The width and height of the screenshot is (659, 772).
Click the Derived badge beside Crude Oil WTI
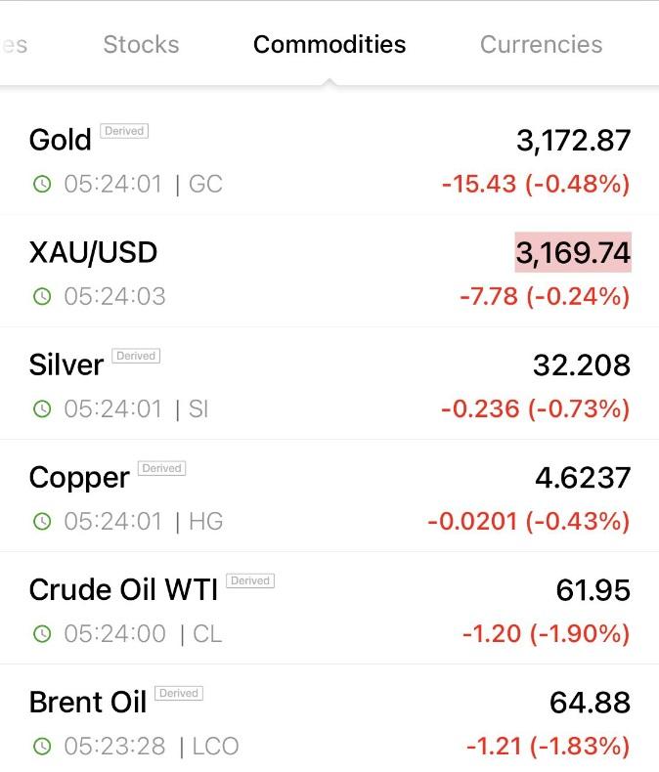(250, 580)
